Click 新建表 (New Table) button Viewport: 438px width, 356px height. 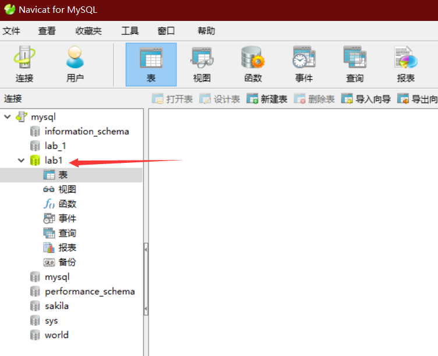pos(267,99)
